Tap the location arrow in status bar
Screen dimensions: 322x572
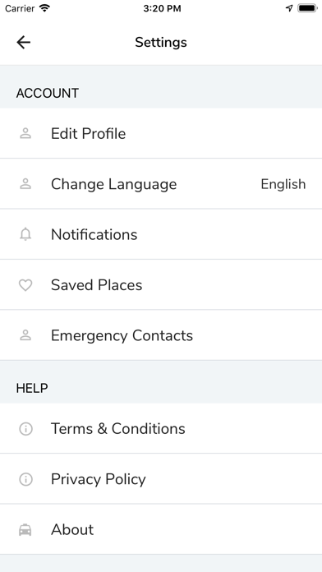tap(289, 8)
